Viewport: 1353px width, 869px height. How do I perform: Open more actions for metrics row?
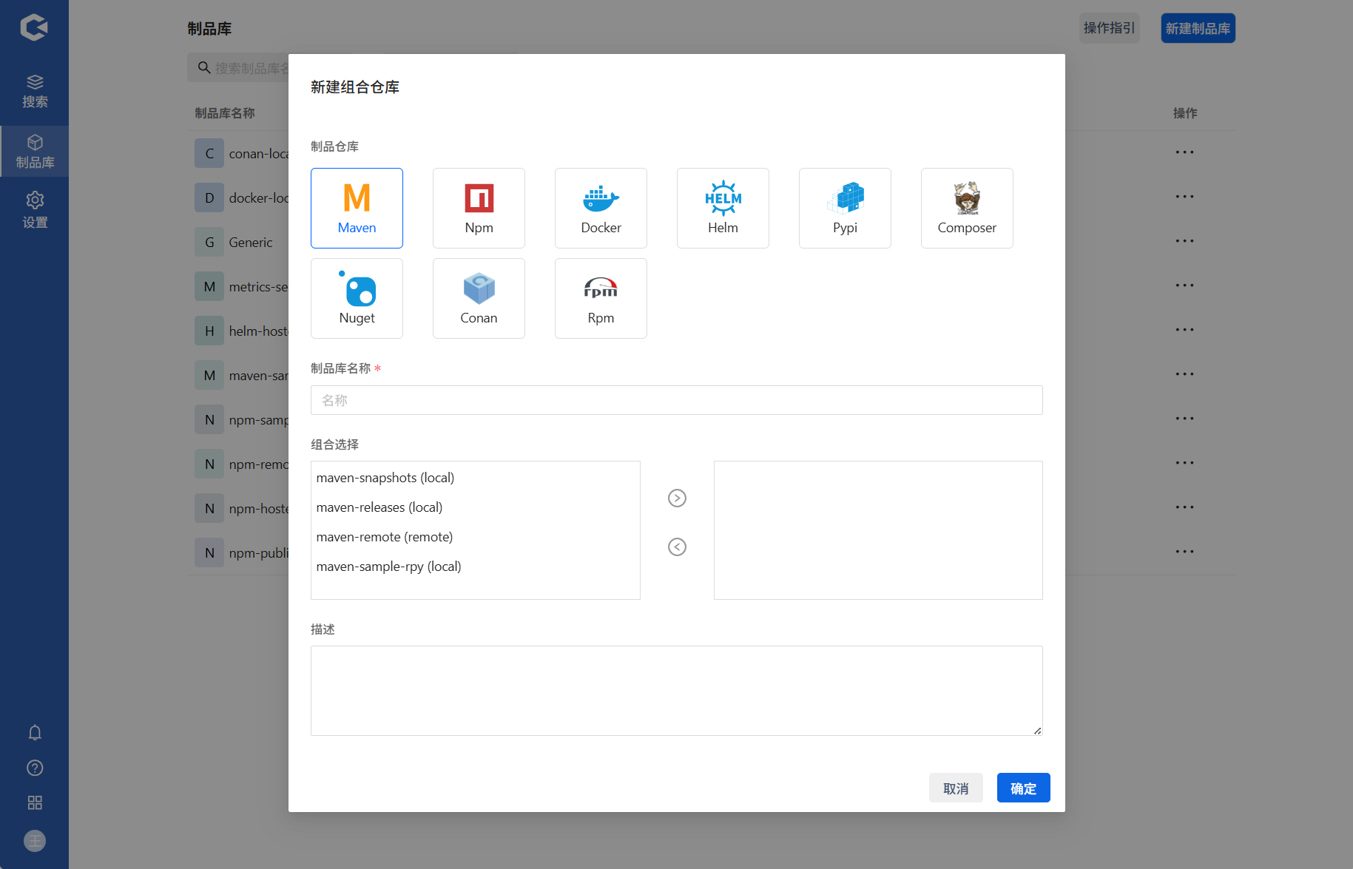1184,285
